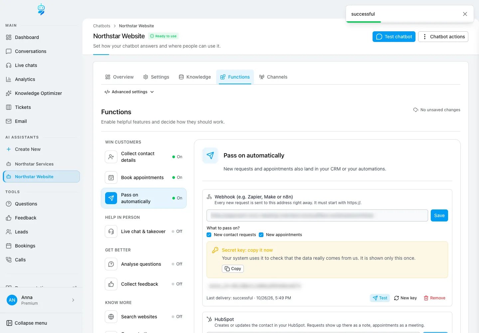This screenshot has width=479, height=333.
Task: Open Live chat & takeover function
Action: 144,231
